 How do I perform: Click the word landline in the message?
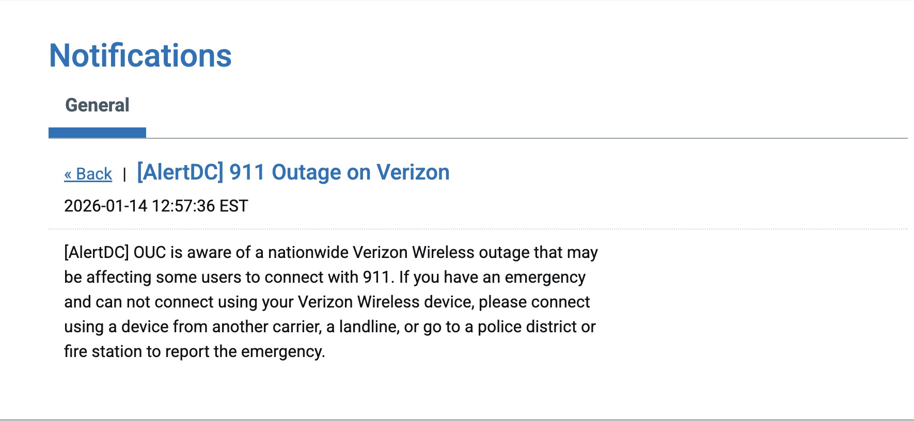[368, 327]
